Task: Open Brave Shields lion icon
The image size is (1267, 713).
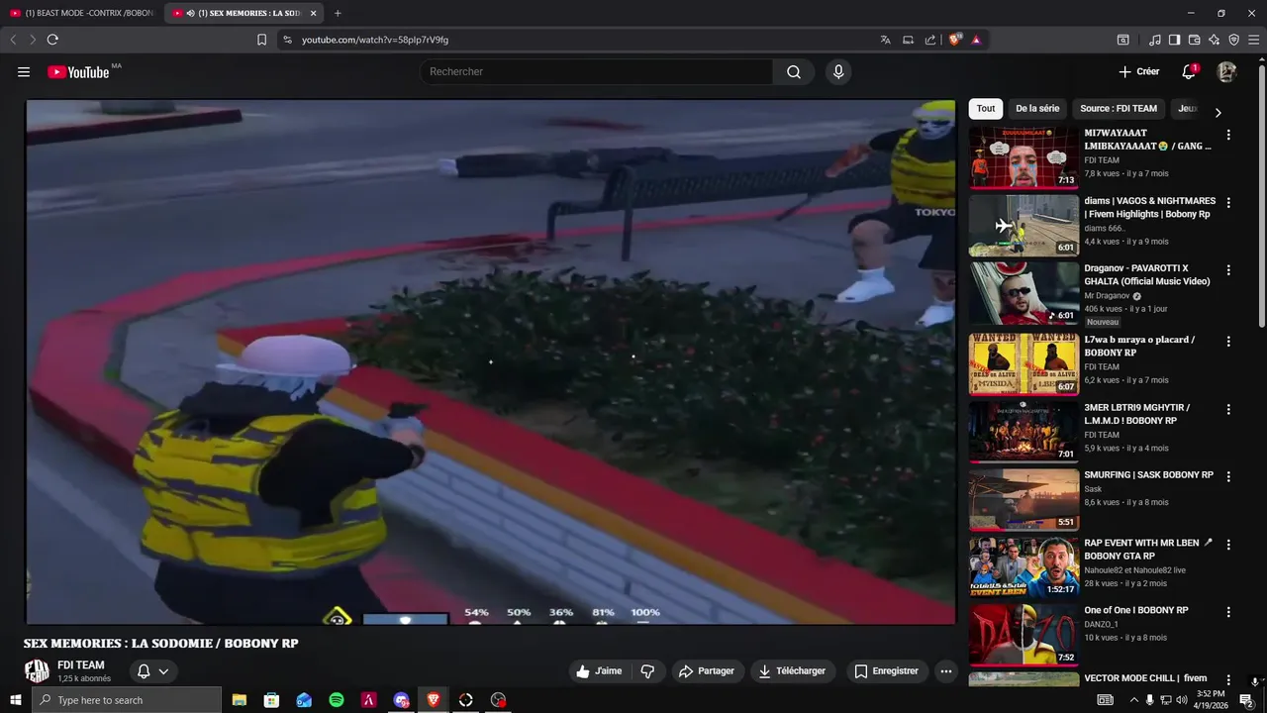Action: pyautogui.click(x=955, y=40)
